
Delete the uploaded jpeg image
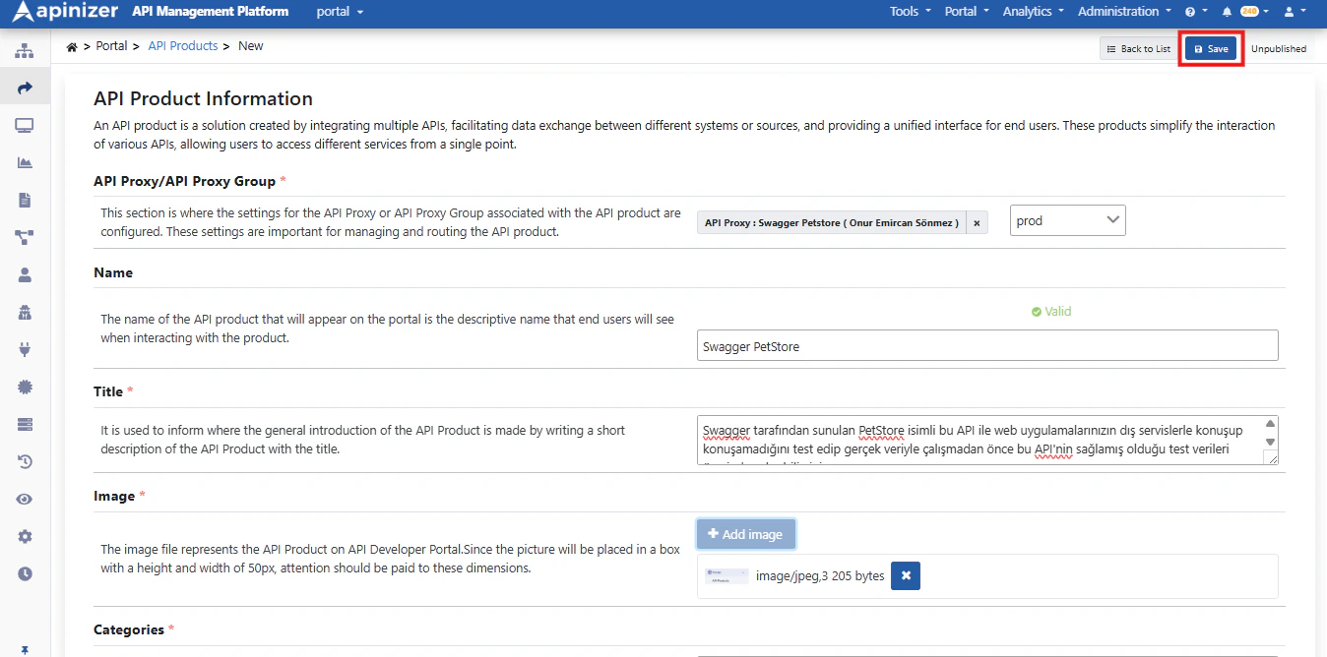[x=906, y=575]
